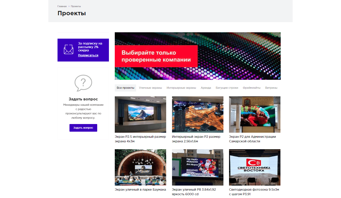Switch to the Уличные экраны tab
Viewport: 341px width, 198px height.
[150, 88]
